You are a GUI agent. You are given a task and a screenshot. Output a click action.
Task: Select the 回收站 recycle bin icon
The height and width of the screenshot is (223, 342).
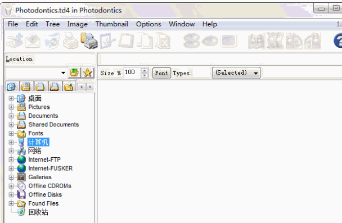tap(21, 212)
